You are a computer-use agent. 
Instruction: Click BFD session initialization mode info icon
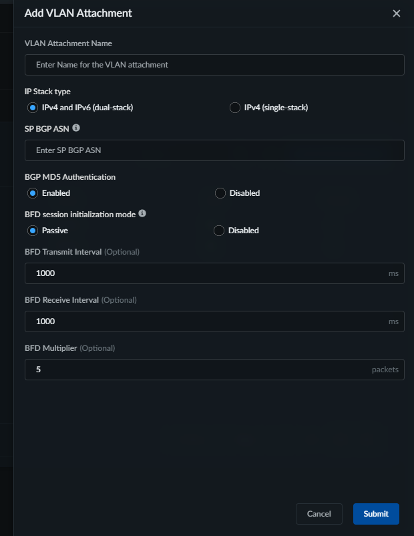pyautogui.click(x=142, y=214)
